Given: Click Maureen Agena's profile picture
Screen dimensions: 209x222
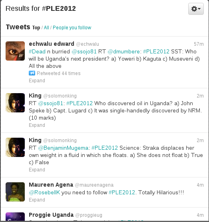Looking at the screenshot, I should pyautogui.click(x=15, y=192).
